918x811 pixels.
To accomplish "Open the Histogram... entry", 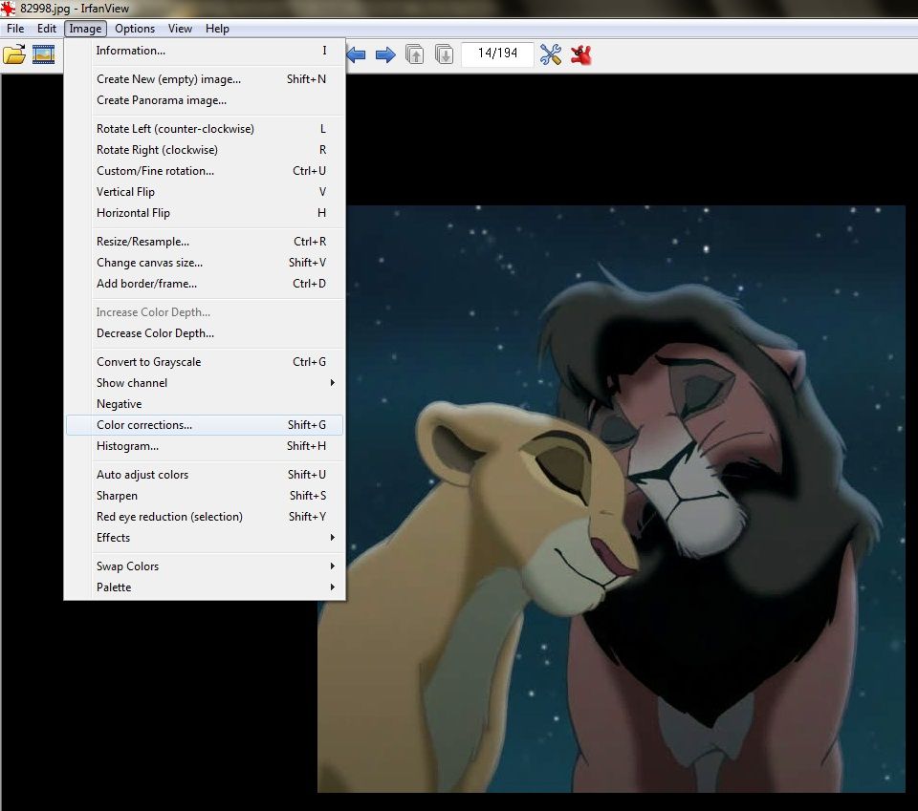I will click(205, 447).
